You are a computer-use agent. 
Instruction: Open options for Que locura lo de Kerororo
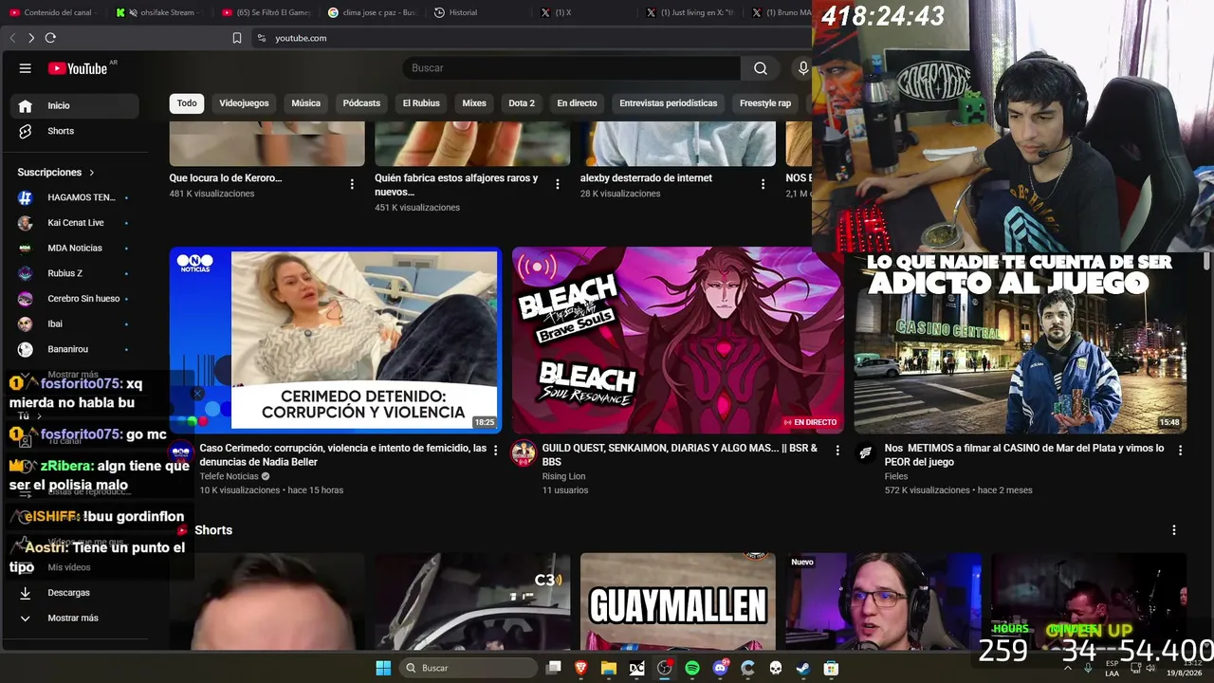pos(352,184)
